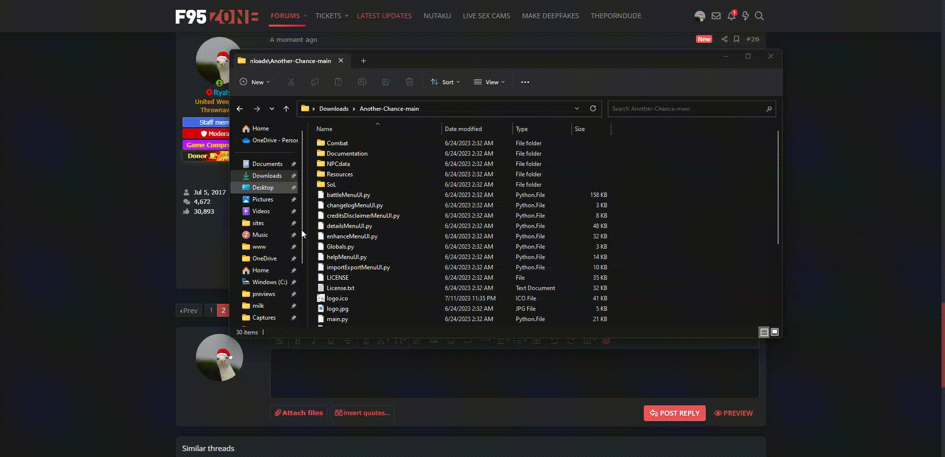945x457 pixels.
Task: Select Windows (C:) in navigation pane
Action: [265, 282]
